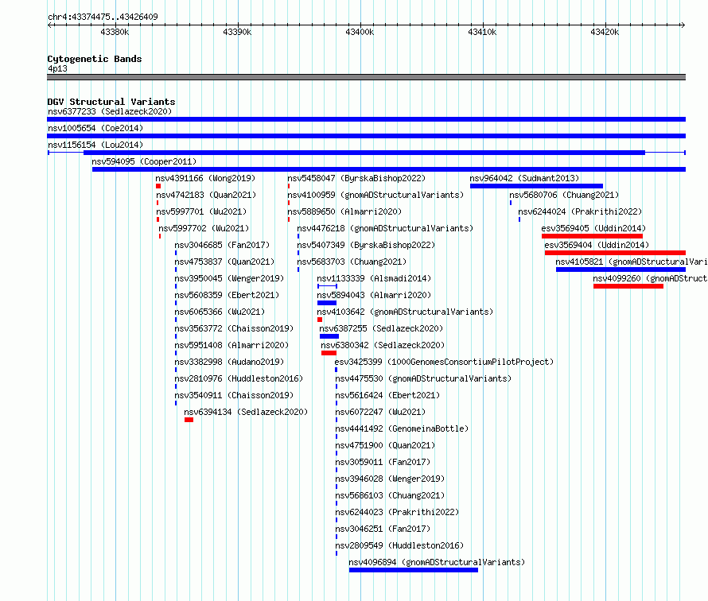The width and height of the screenshot is (708, 601).
Task: Open nsv4096894 (gnomADStructuralVariants) label
Action: tap(437, 562)
